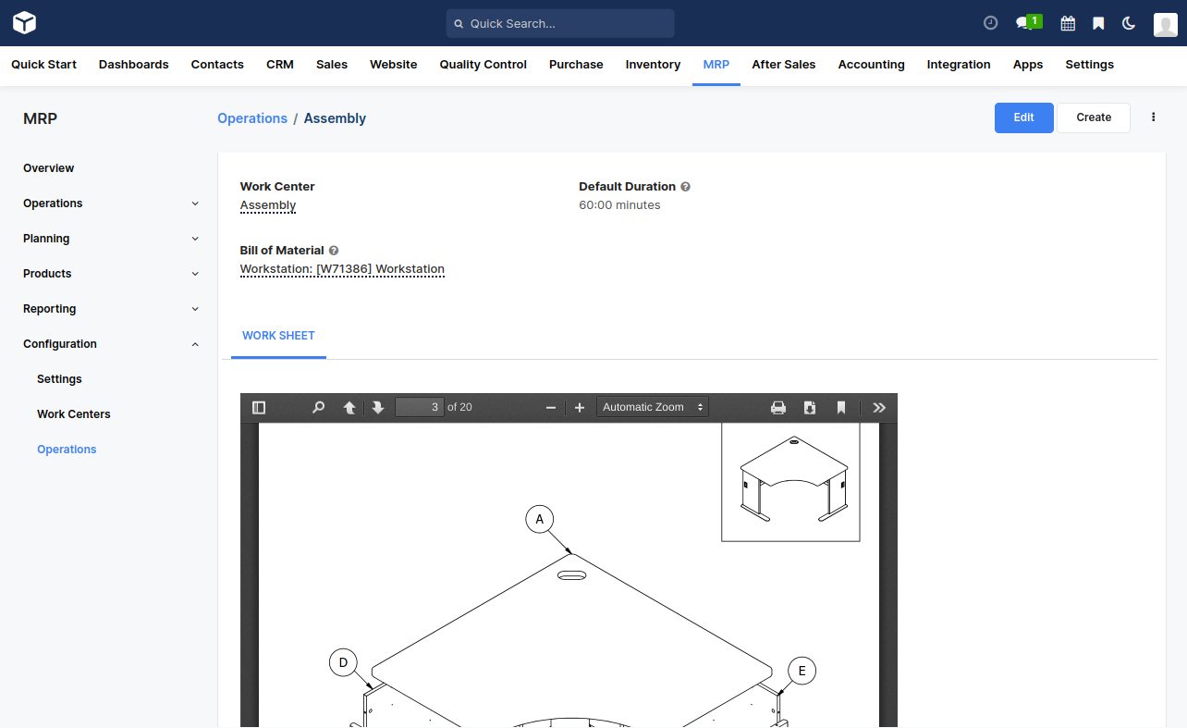Open the Automatic Zoom dropdown
The image size is (1187, 728).
[x=652, y=407]
